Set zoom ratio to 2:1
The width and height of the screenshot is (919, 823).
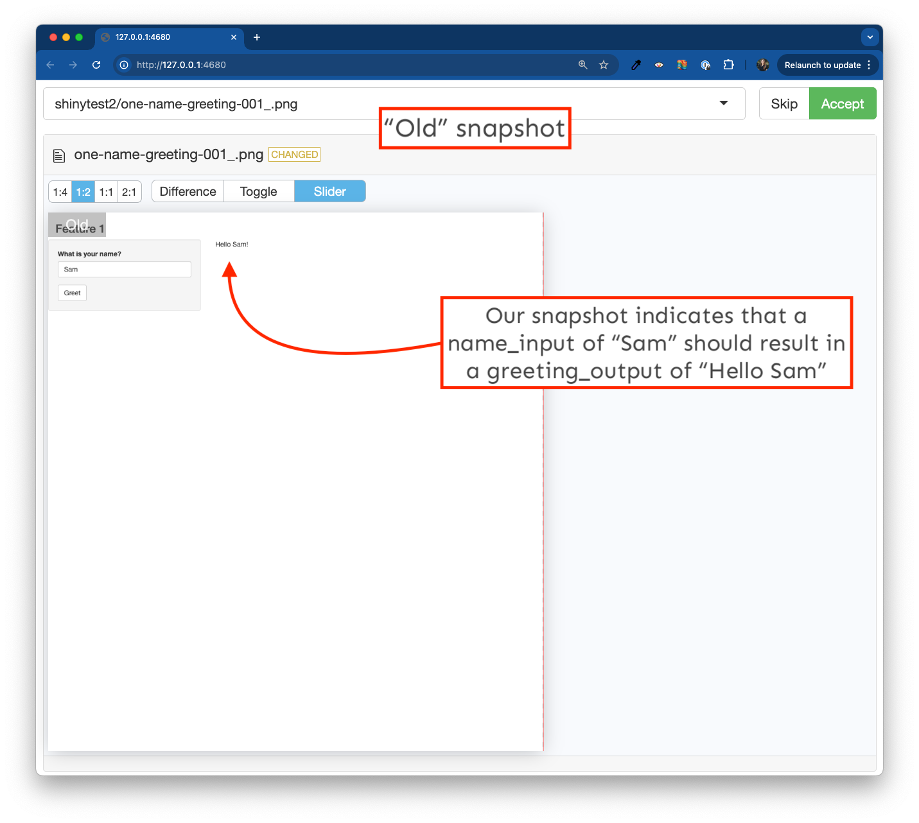pos(129,192)
